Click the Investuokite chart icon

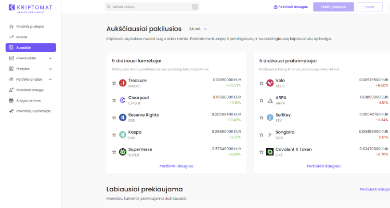pyautogui.click(x=11, y=58)
